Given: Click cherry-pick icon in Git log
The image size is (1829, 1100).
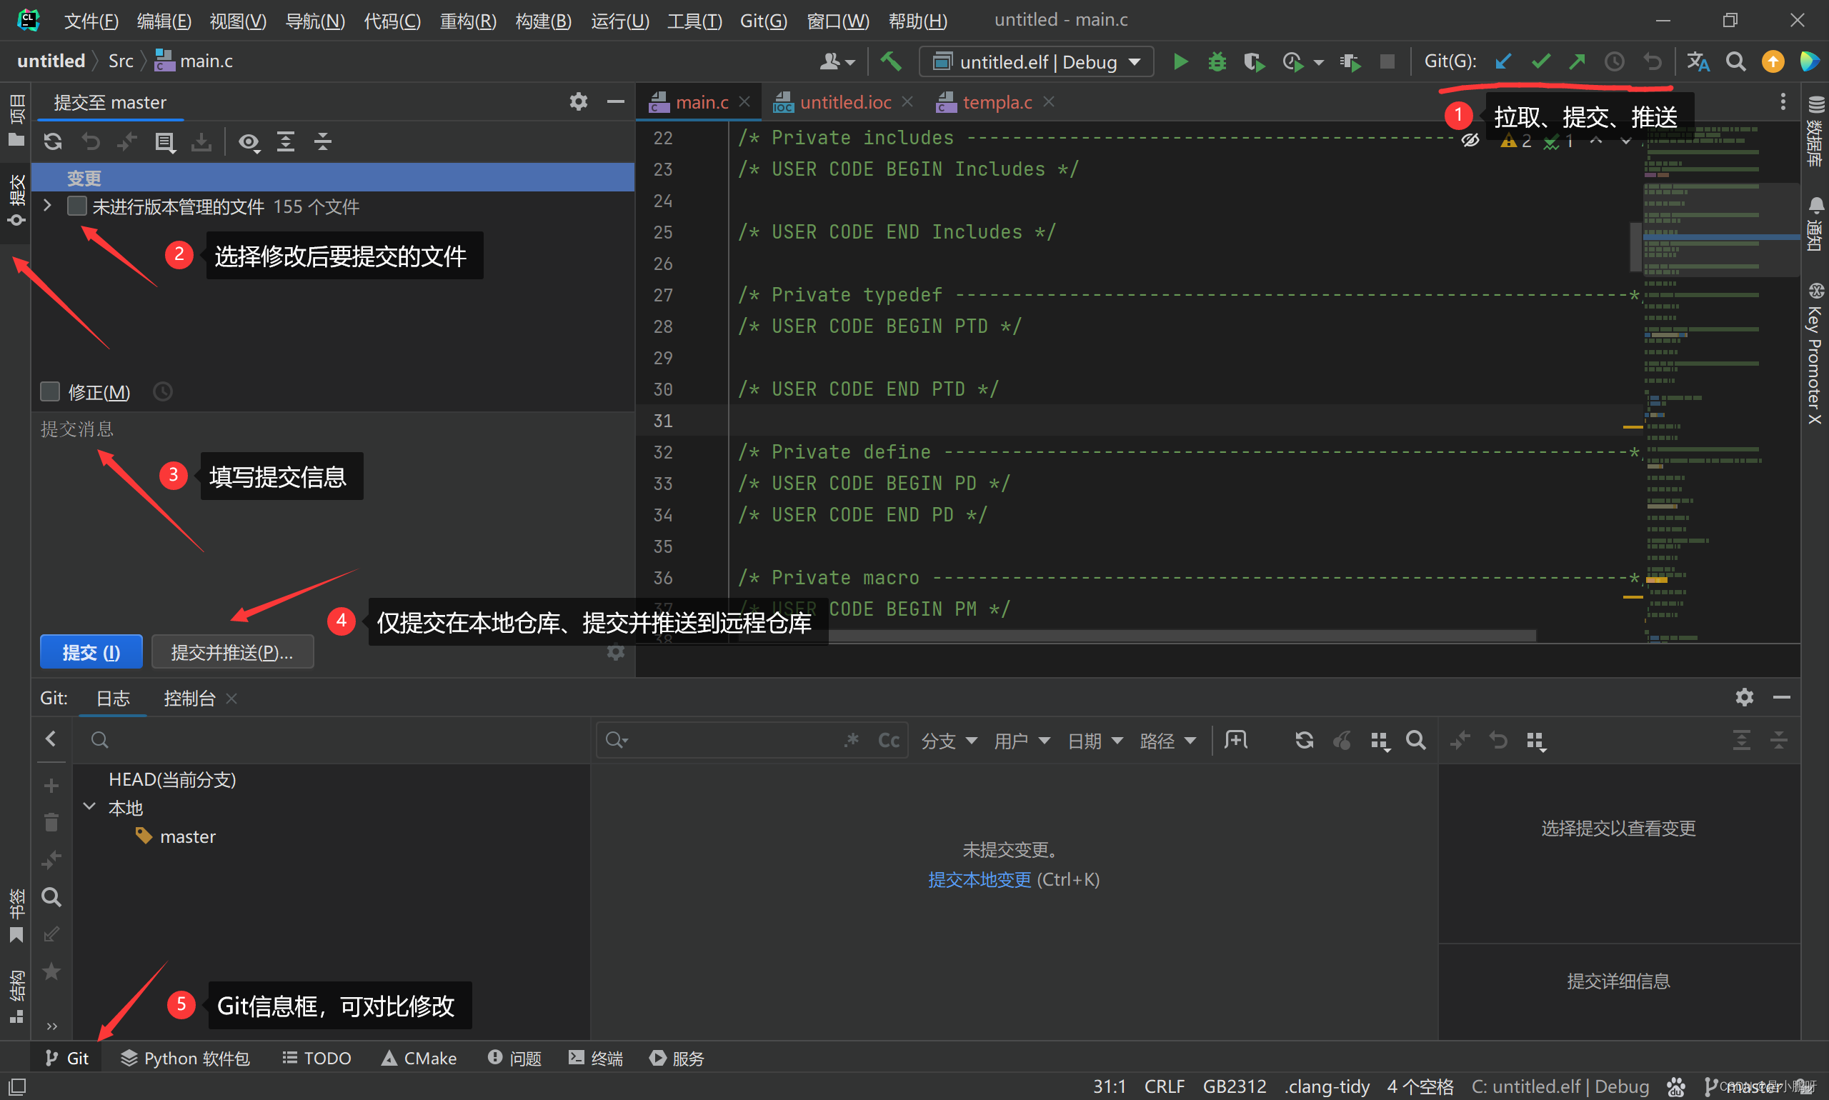Looking at the screenshot, I should (x=1341, y=740).
